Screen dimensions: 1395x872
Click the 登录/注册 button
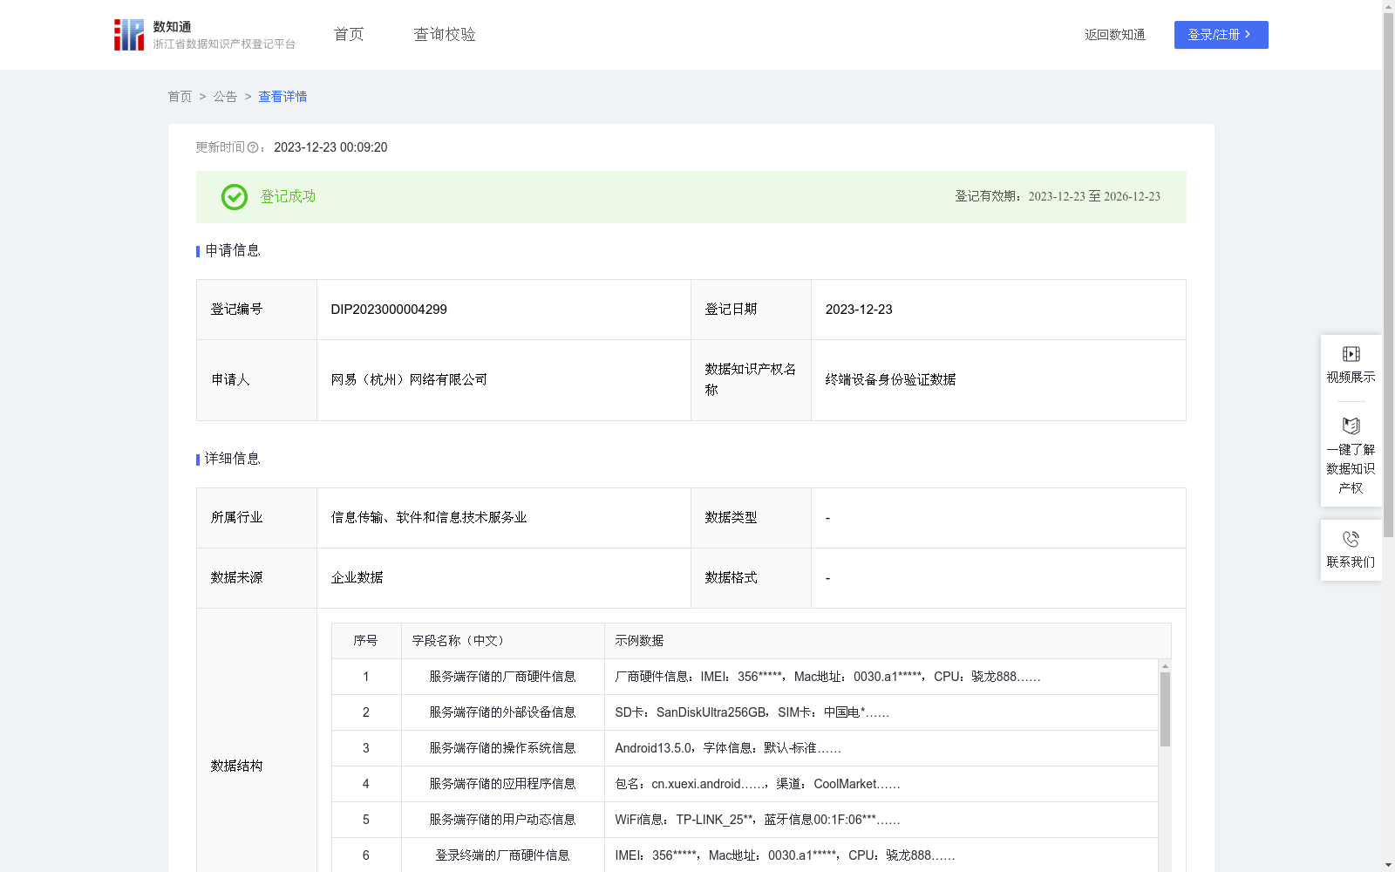tap(1221, 35)
